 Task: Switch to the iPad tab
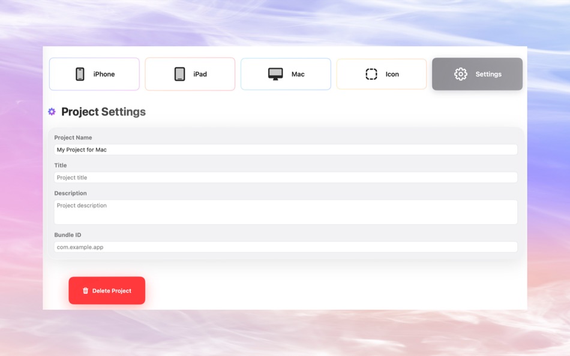pyautogui.click(x=190, y=74)
